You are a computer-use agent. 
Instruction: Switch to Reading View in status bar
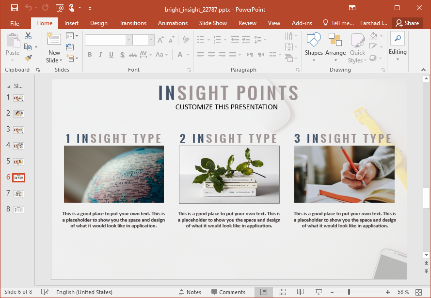click(301, 292)
